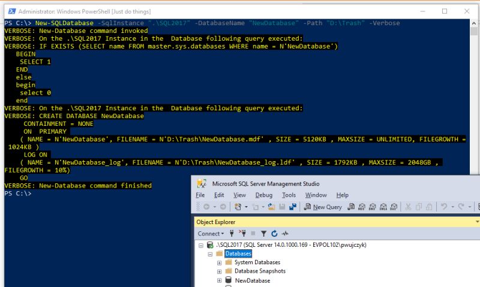Click the Paste icon in SSMS toolbar
Viewport: 480px width, 287px height.
[x=429, y=207]
